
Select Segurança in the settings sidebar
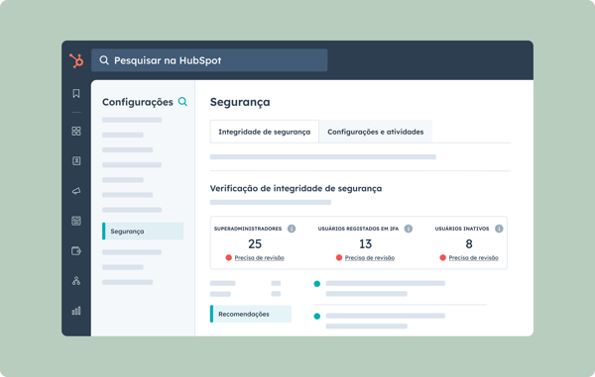[143, 232]
